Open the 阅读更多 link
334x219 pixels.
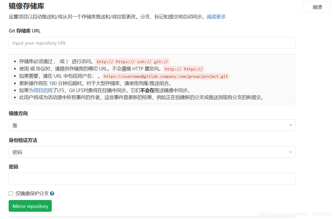[x=216, y=17]
